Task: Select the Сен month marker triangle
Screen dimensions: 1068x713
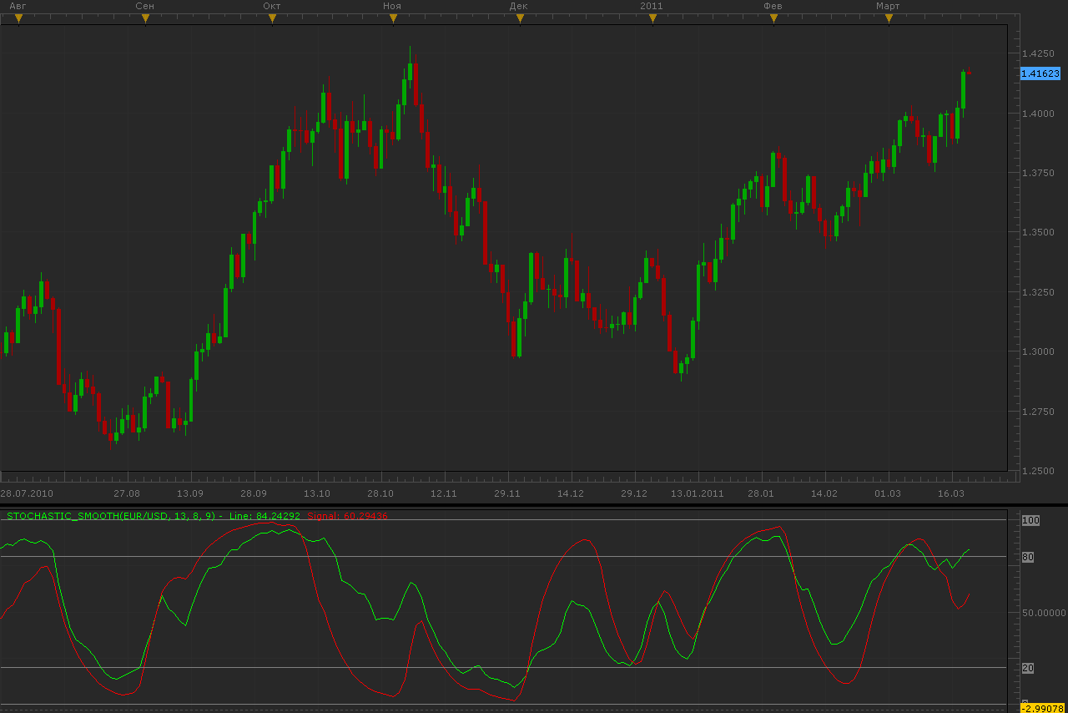Action: pyautogui.click(x=145, y=18)
